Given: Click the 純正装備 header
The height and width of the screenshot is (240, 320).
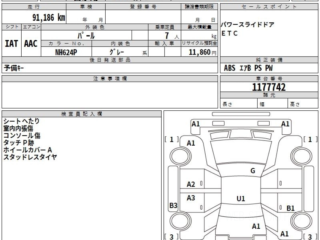Looking at the screenshot, I should tap(269, 60).
